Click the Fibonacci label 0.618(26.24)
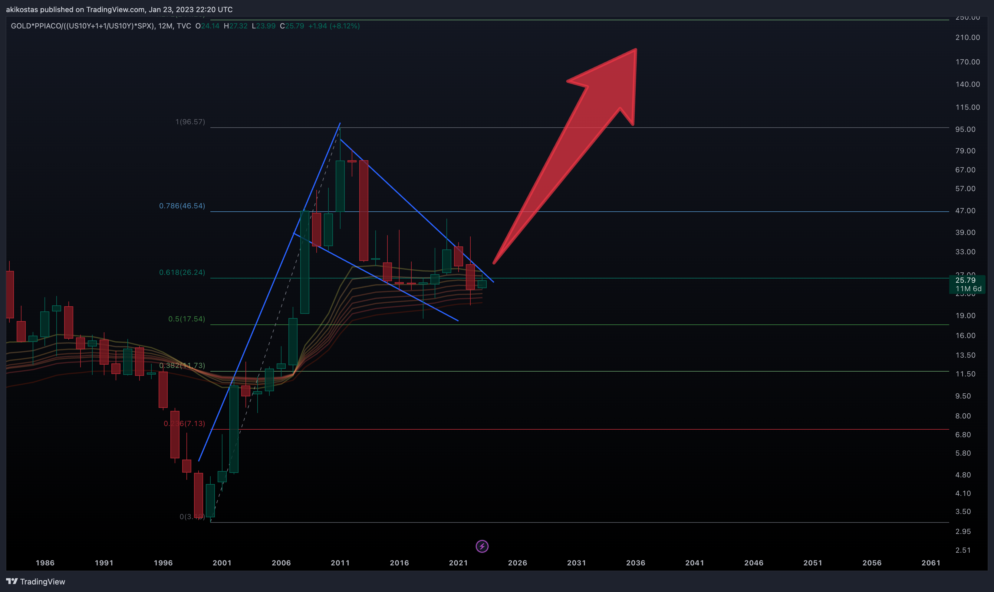 click(x=182, y=272)
